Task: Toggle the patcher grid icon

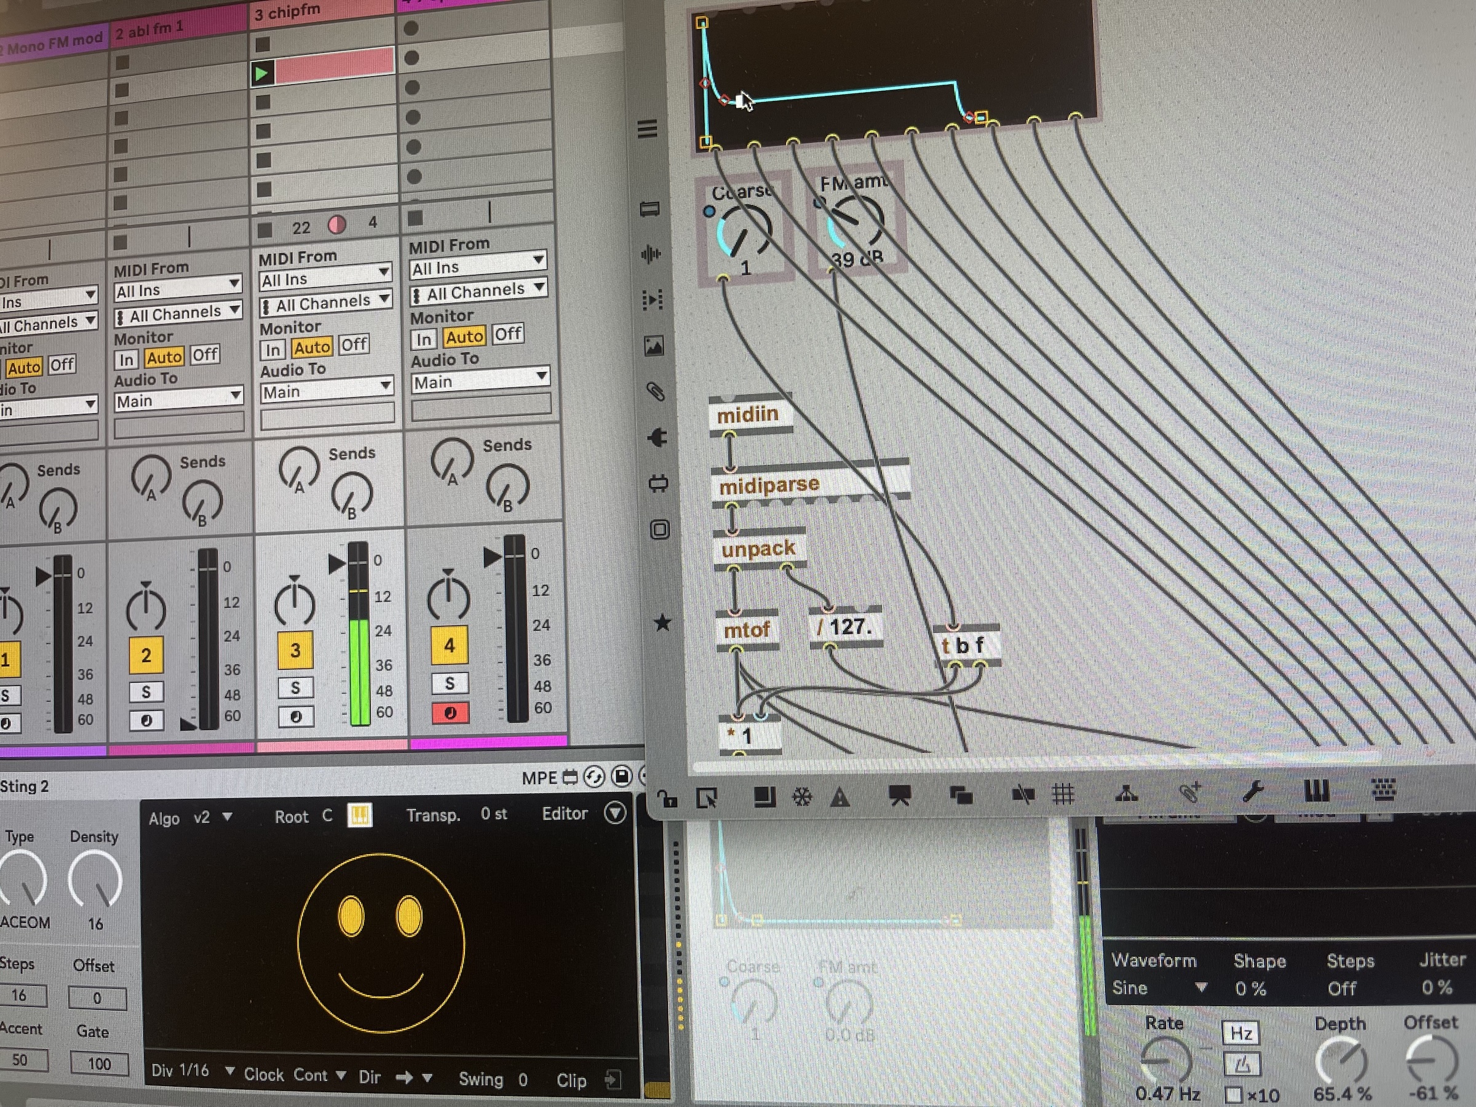Action: (x=1063, y=794)
